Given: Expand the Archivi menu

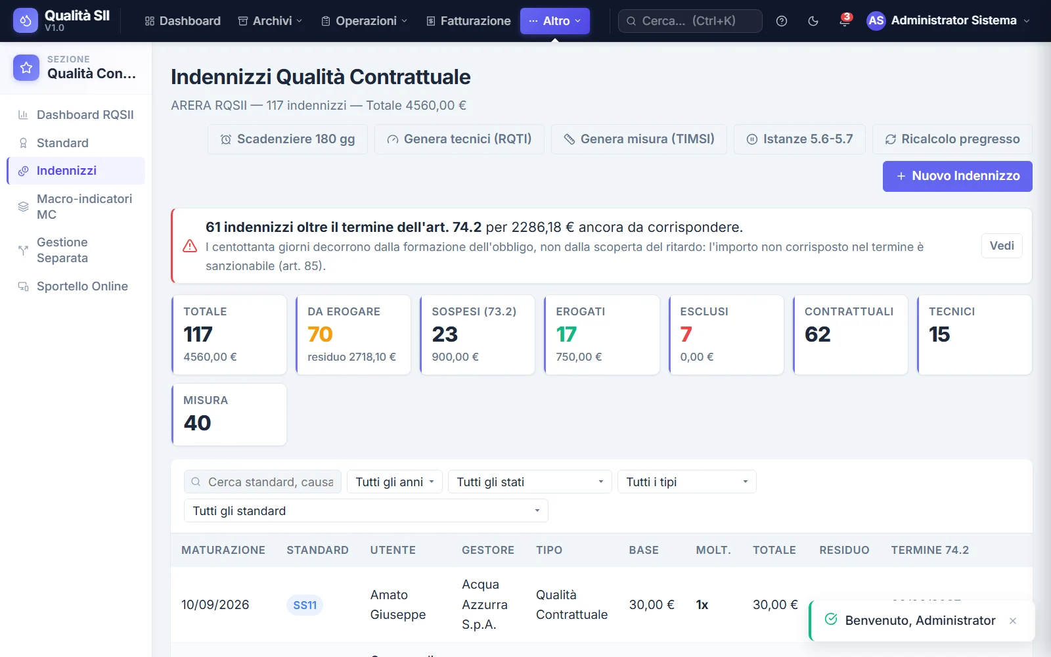Looking at the screenshot, I should tap(270, 21).
